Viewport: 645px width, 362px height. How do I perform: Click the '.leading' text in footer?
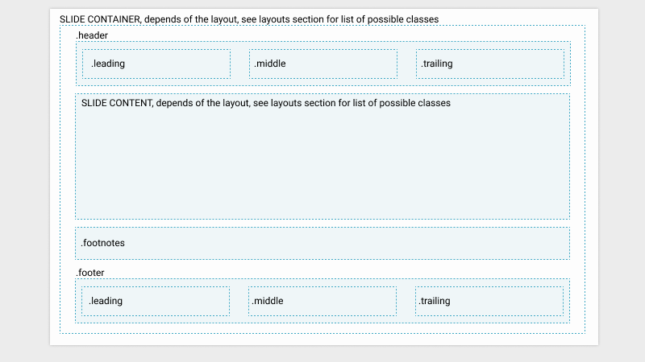(x=106, y=301)
